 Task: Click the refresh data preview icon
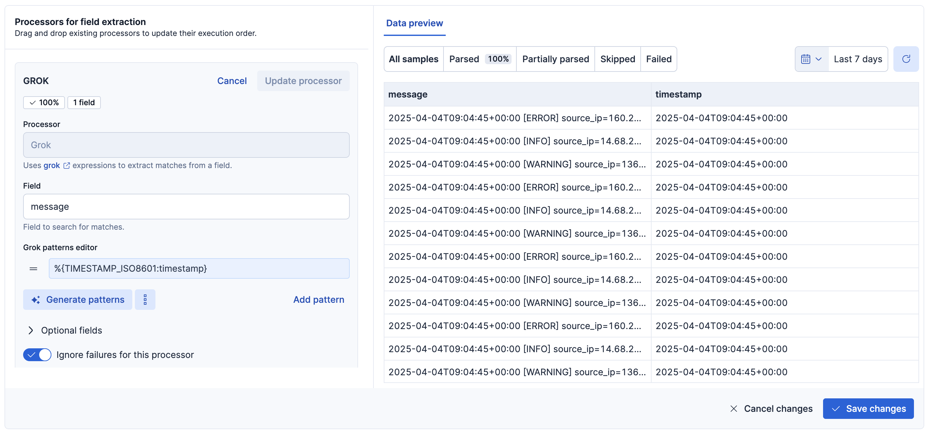coord(906,59)
